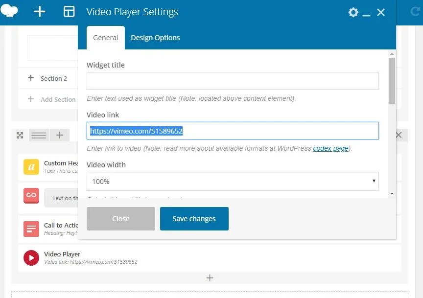Viewport: 423px width, 298px height.
Task: Click the yellow Custom Heading icon
Action: [31, 167]
